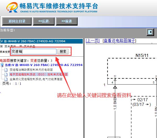
Task: Click the 02/17 reference in diagram
Action: (x=142, y=100)
